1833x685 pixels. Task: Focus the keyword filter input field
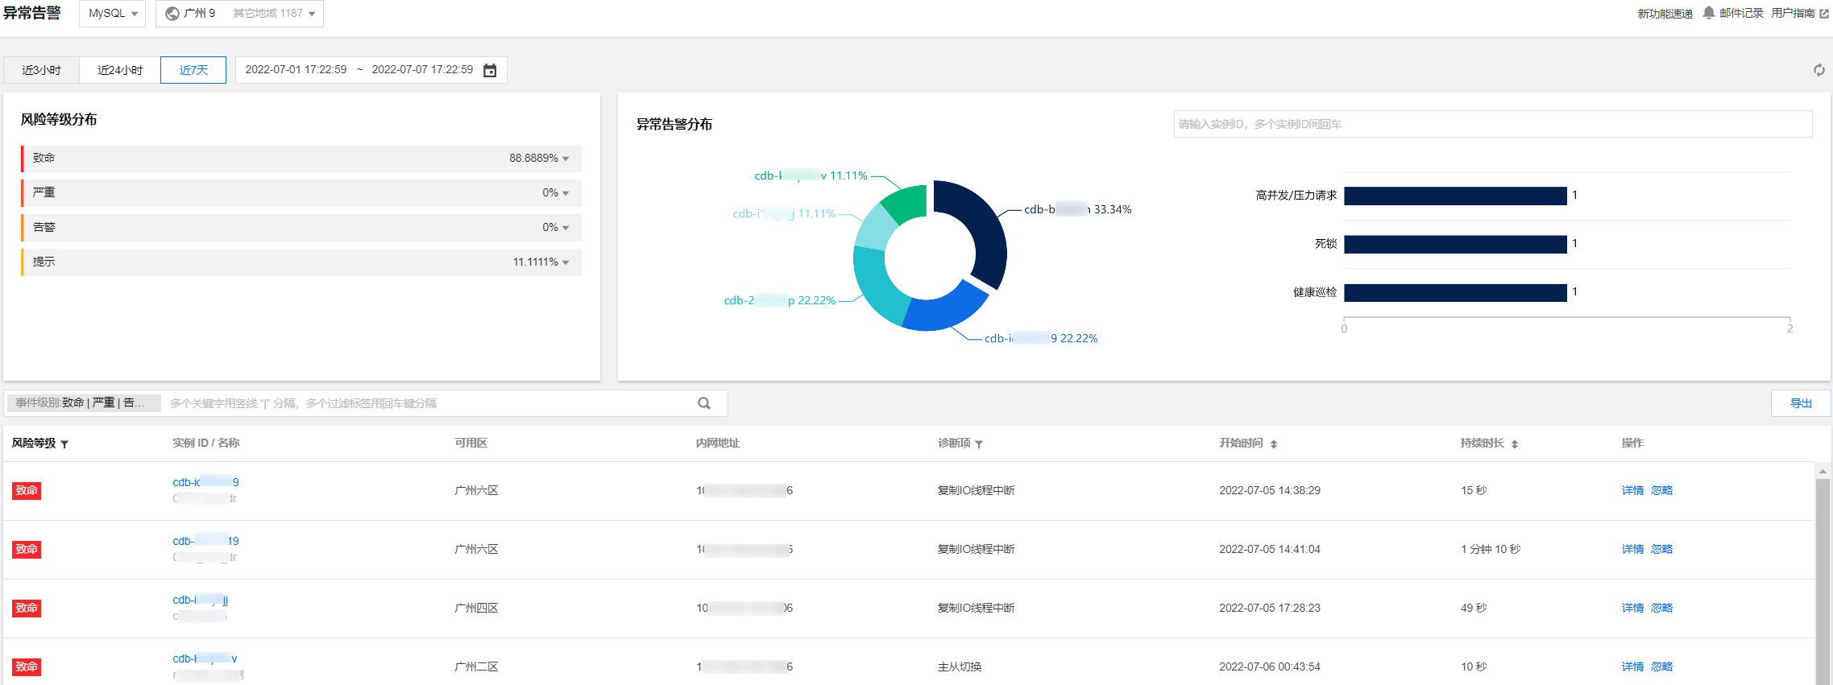click(x=427, y=403)
